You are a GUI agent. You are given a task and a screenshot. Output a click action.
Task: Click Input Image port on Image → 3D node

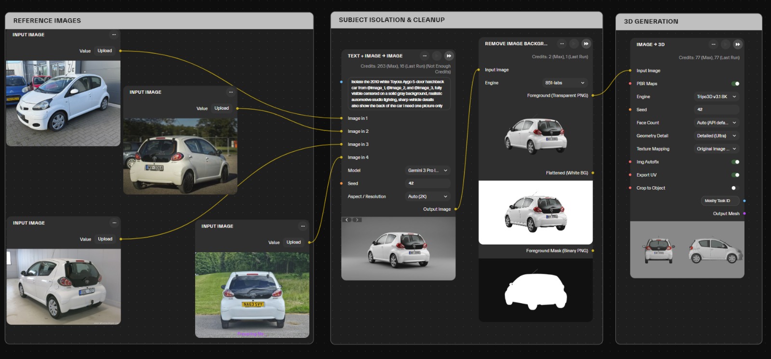pos(630,71)
